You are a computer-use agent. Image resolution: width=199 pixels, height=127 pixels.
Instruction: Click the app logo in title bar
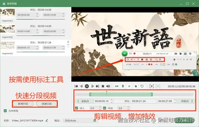tap(4, 4)
